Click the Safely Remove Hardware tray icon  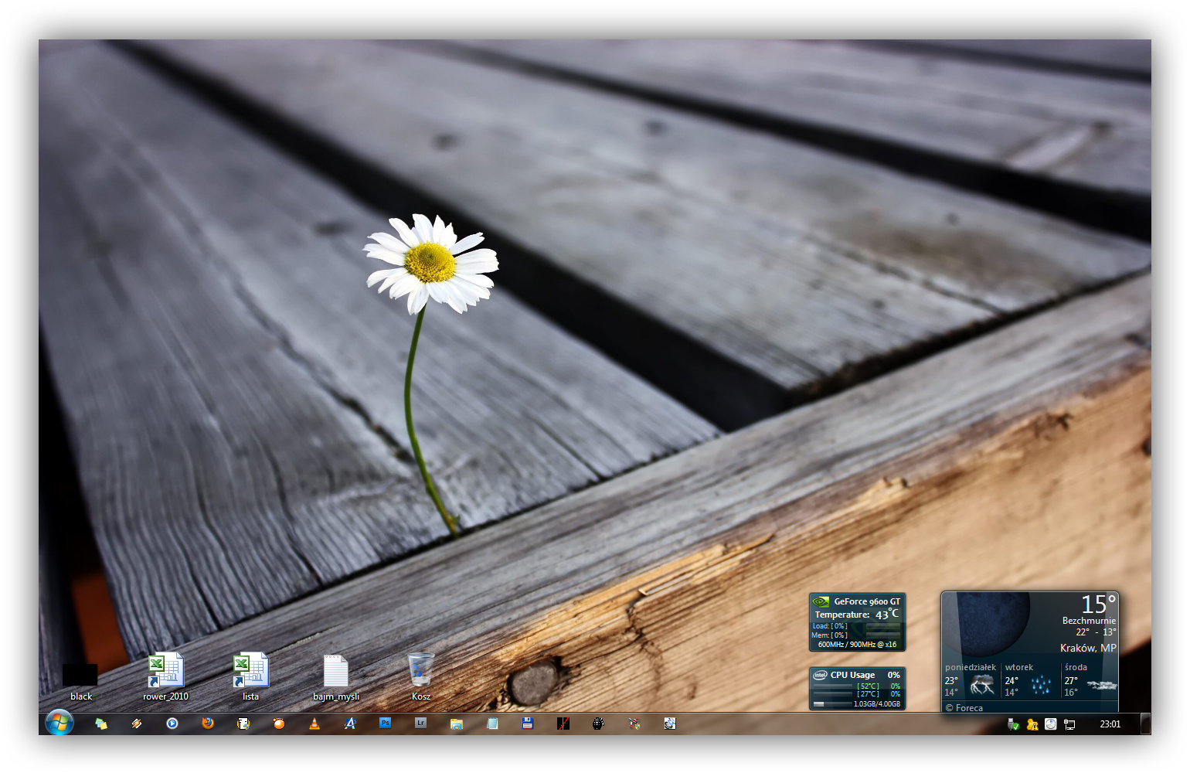click(x=1013, y=724)
